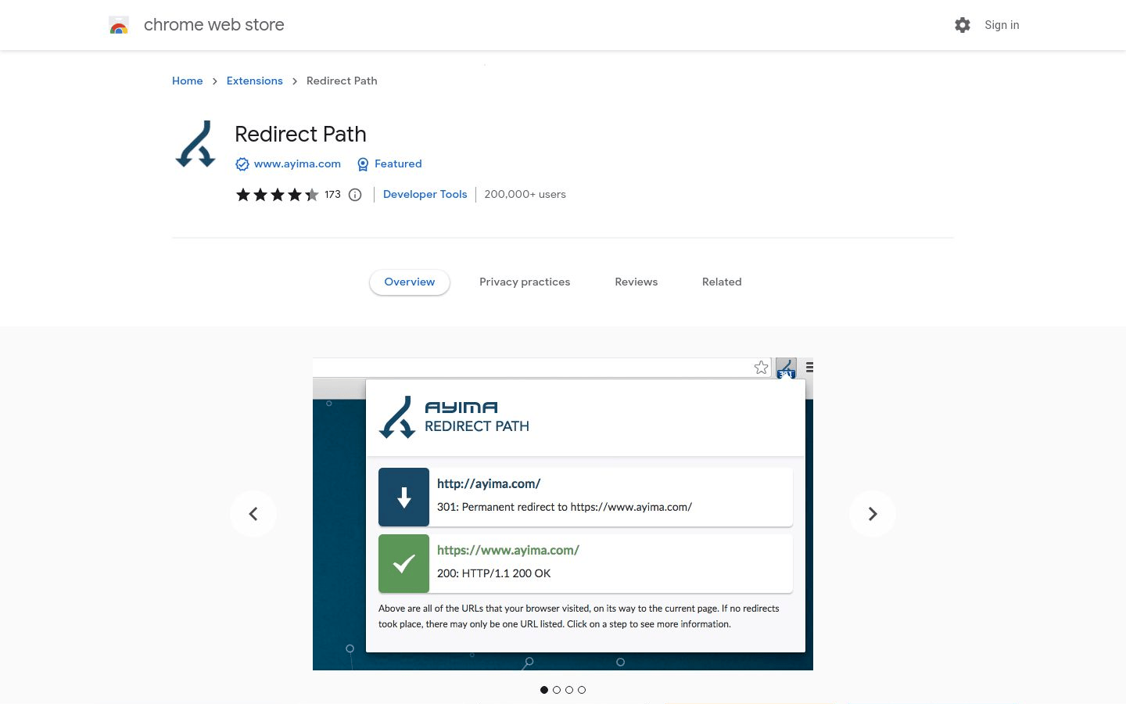
Task: Open the Reviews tab
Action: click(x=636, y=282)
